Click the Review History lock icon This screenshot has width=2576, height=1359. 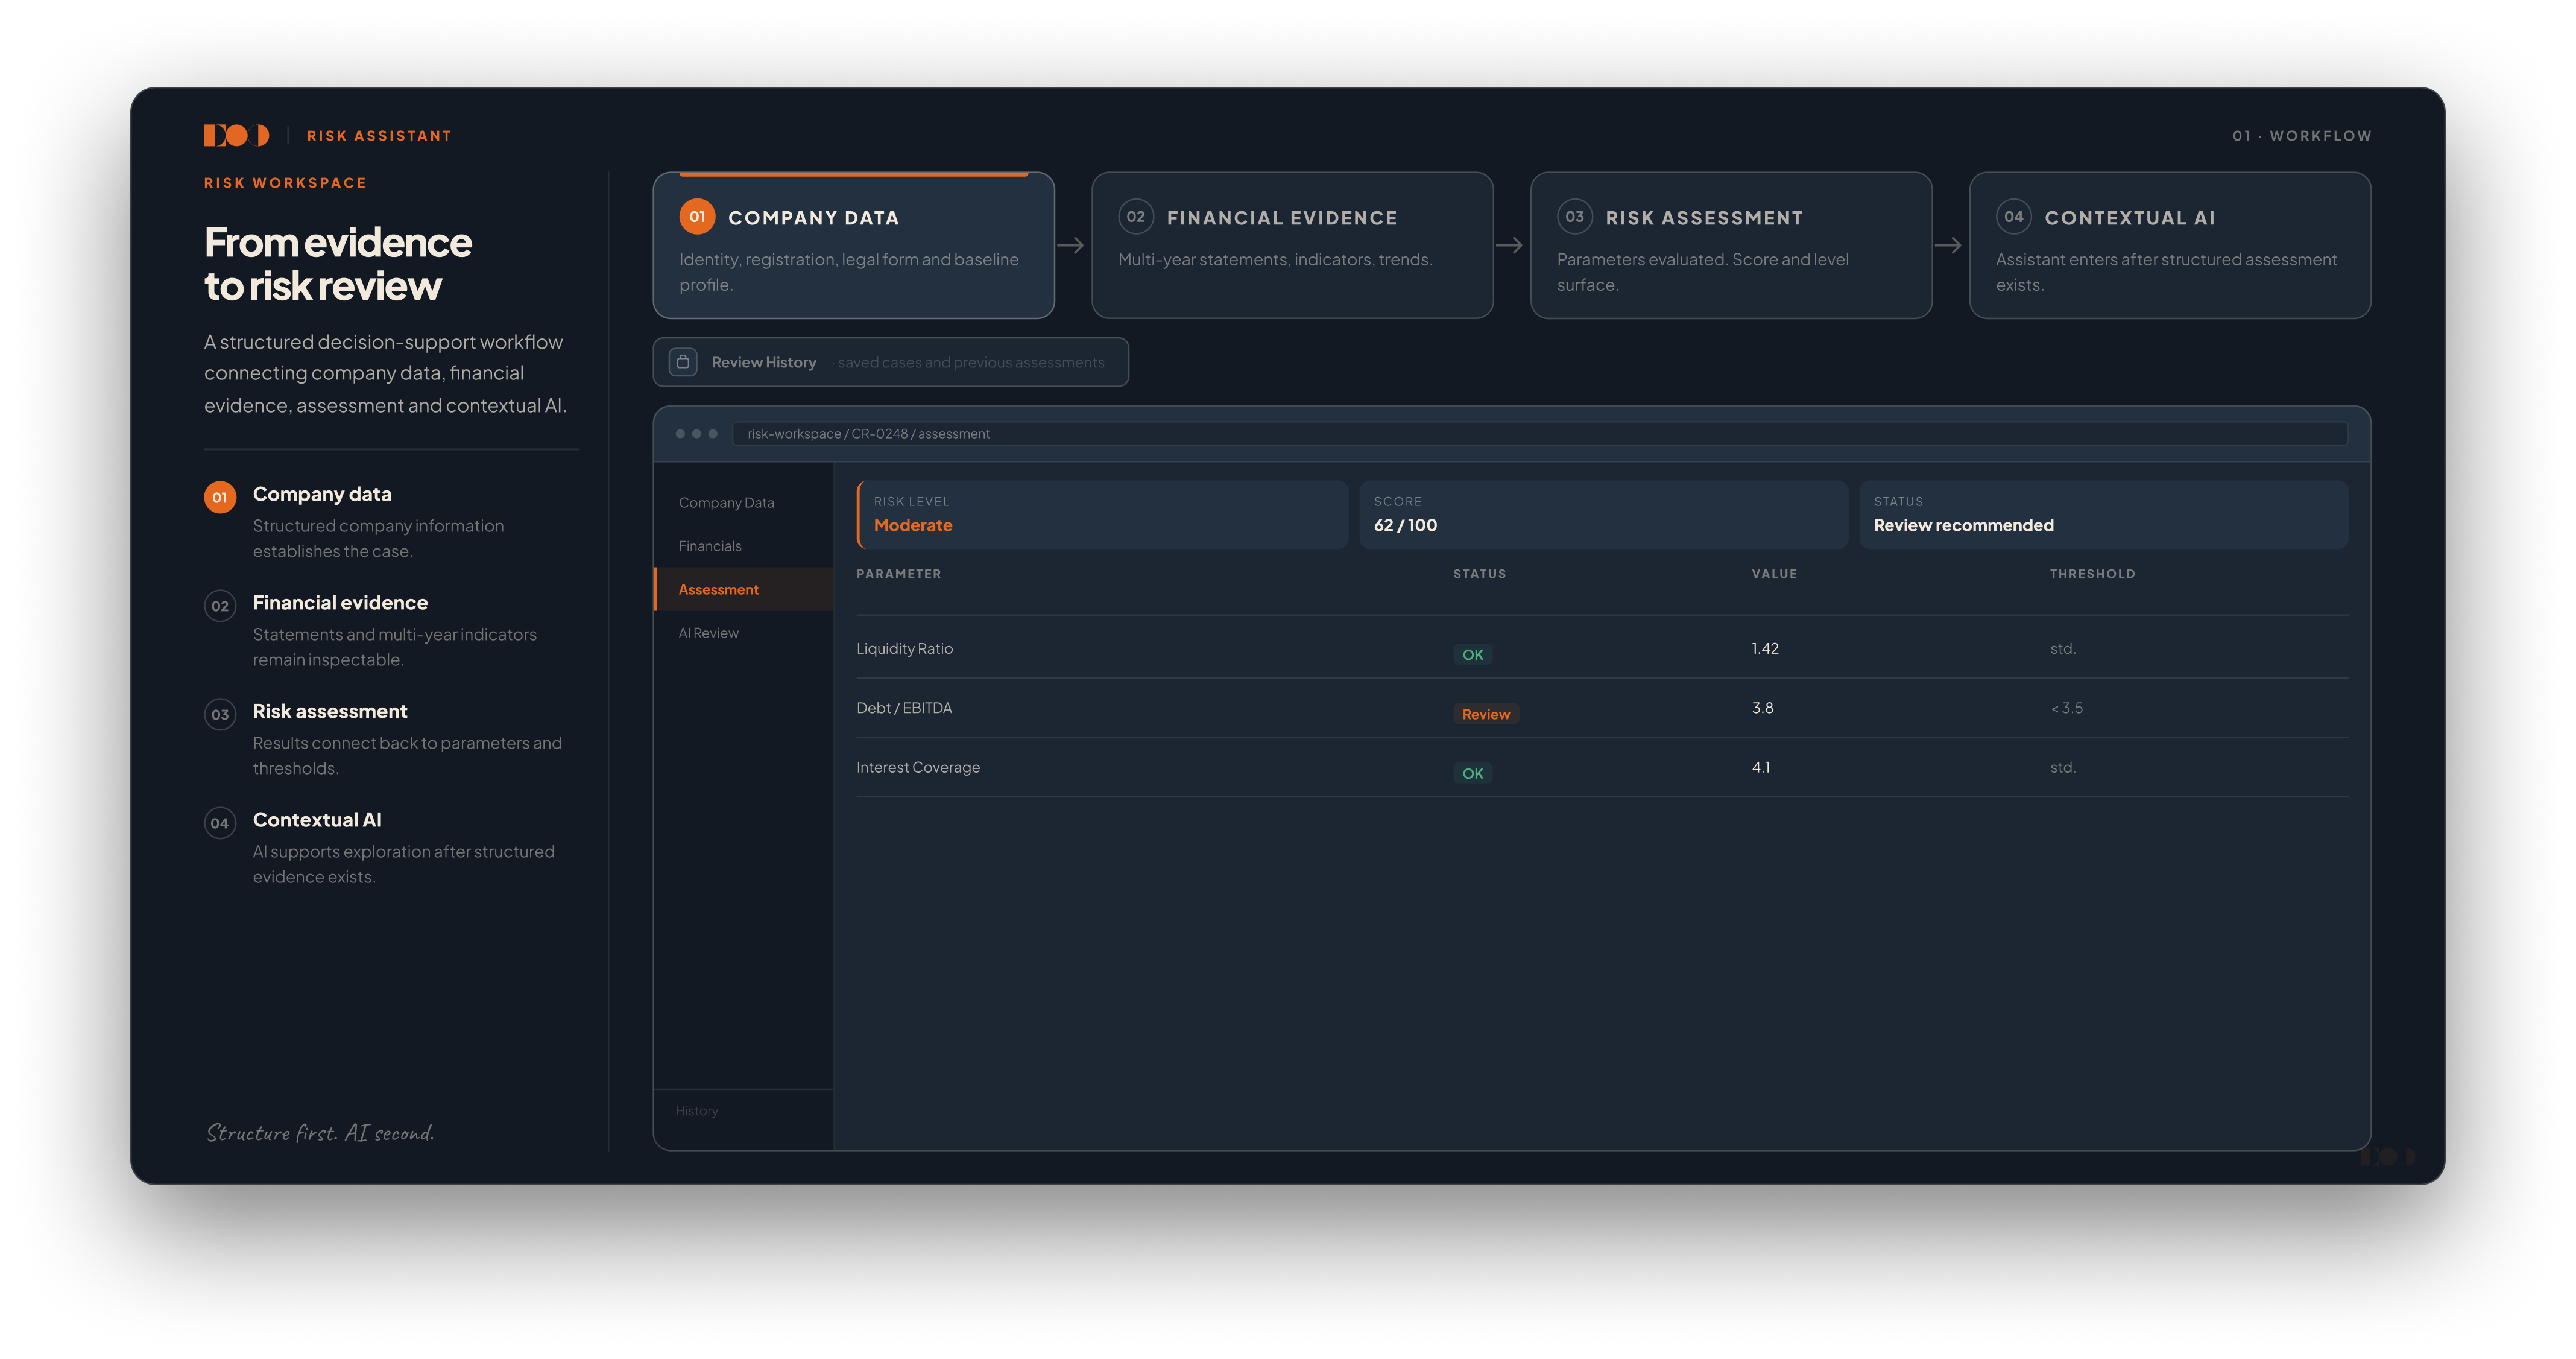(683, 362)
